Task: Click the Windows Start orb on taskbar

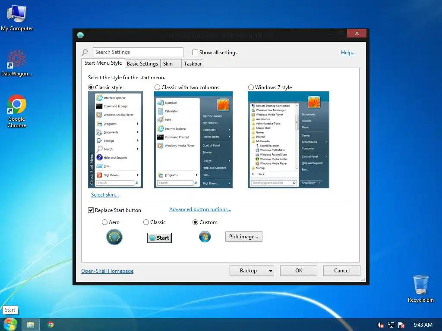Action: (10, 325)
